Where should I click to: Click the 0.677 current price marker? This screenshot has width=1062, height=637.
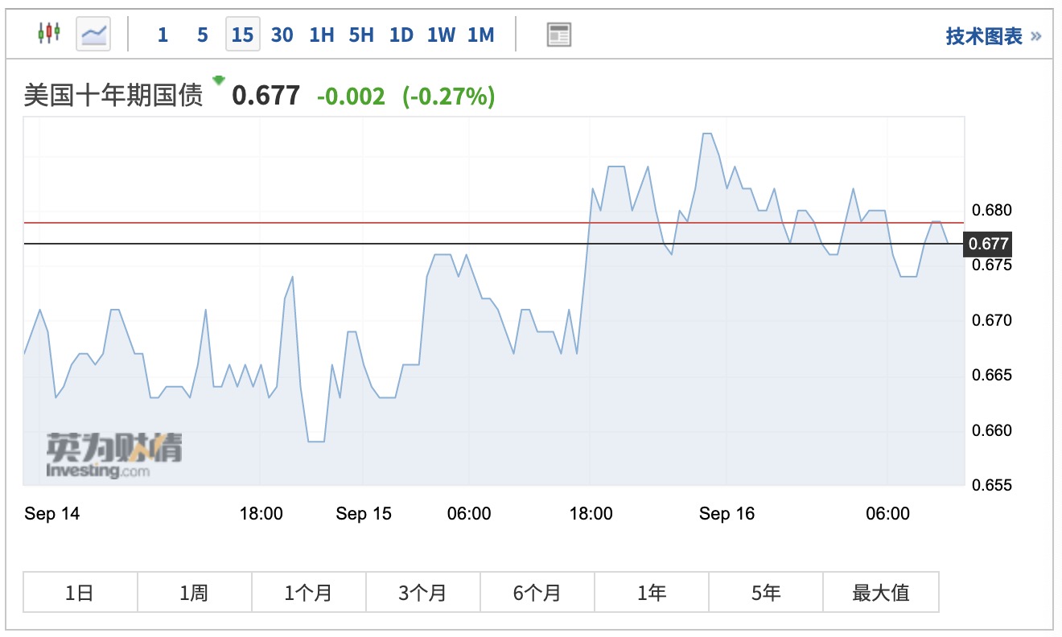coord(988,244)
